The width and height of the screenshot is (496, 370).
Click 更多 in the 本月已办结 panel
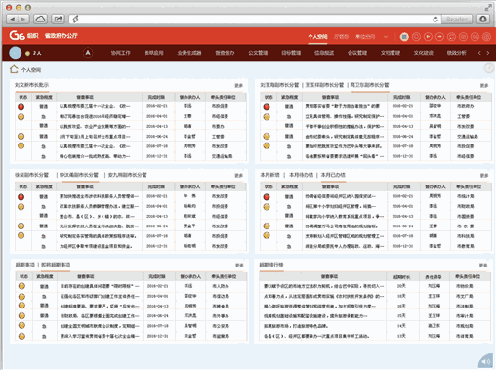[x=484, y=176]
